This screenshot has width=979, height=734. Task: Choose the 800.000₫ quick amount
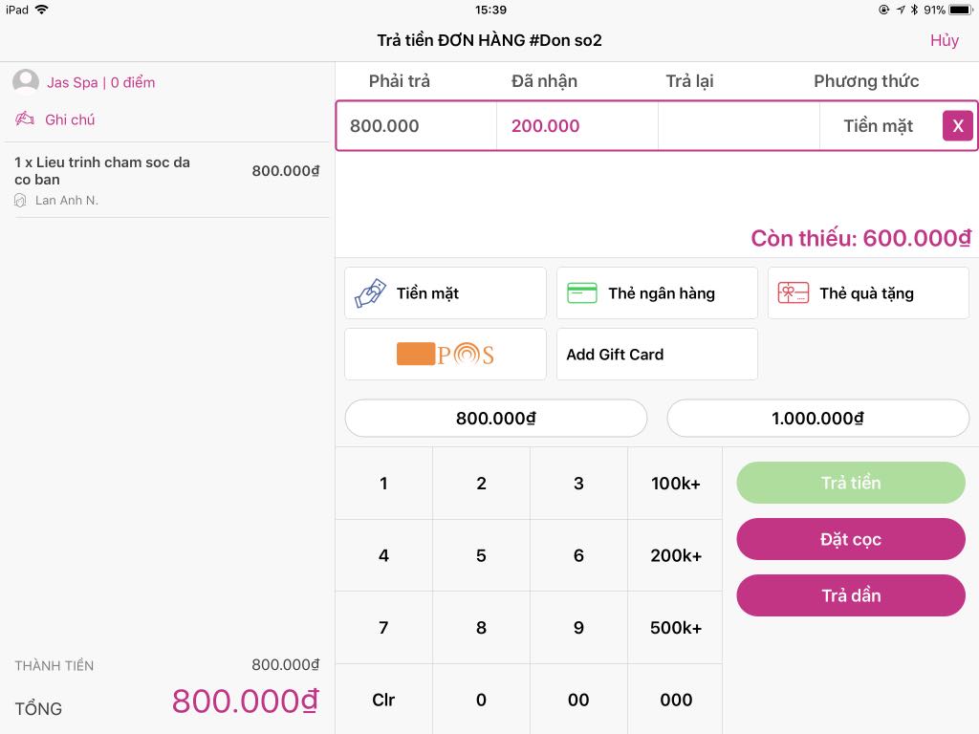495,419
